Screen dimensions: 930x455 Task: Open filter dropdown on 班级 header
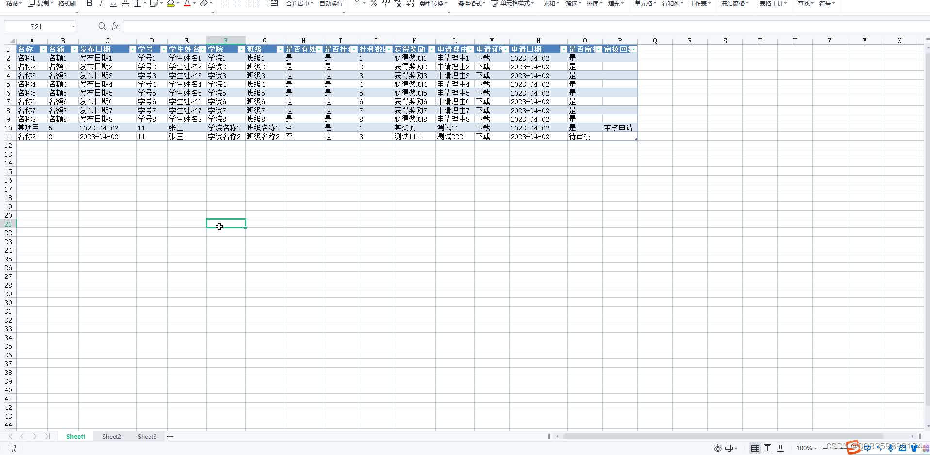280,49
